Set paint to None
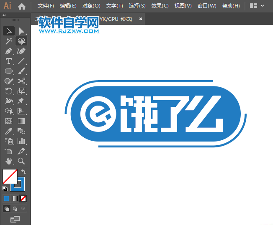 click(23, 198)
